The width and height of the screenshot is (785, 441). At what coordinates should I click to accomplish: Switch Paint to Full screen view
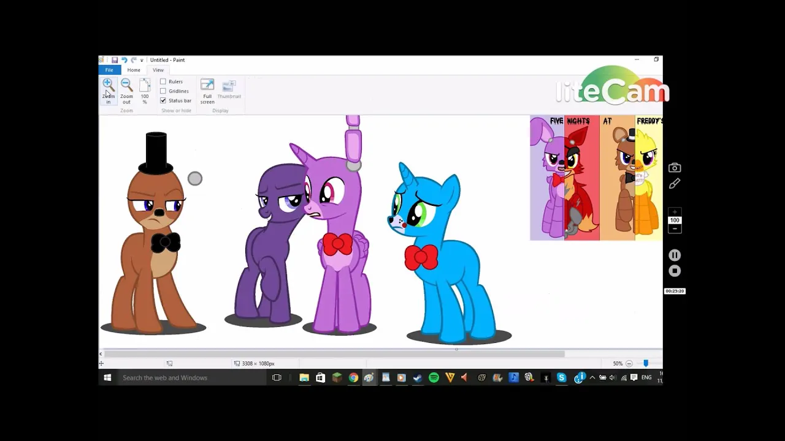coord(207,91)
